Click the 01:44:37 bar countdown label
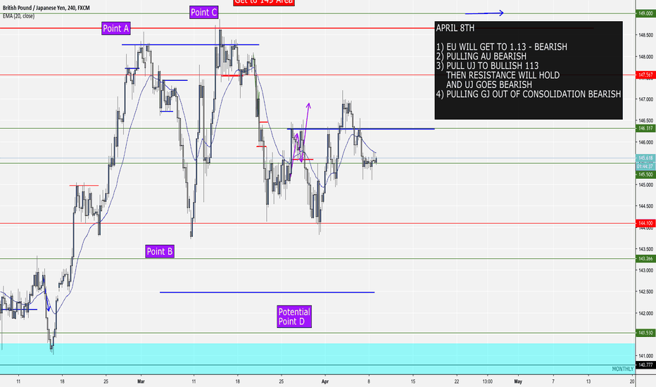The height and width of the screenshot is (387, 656). (645, 166)
